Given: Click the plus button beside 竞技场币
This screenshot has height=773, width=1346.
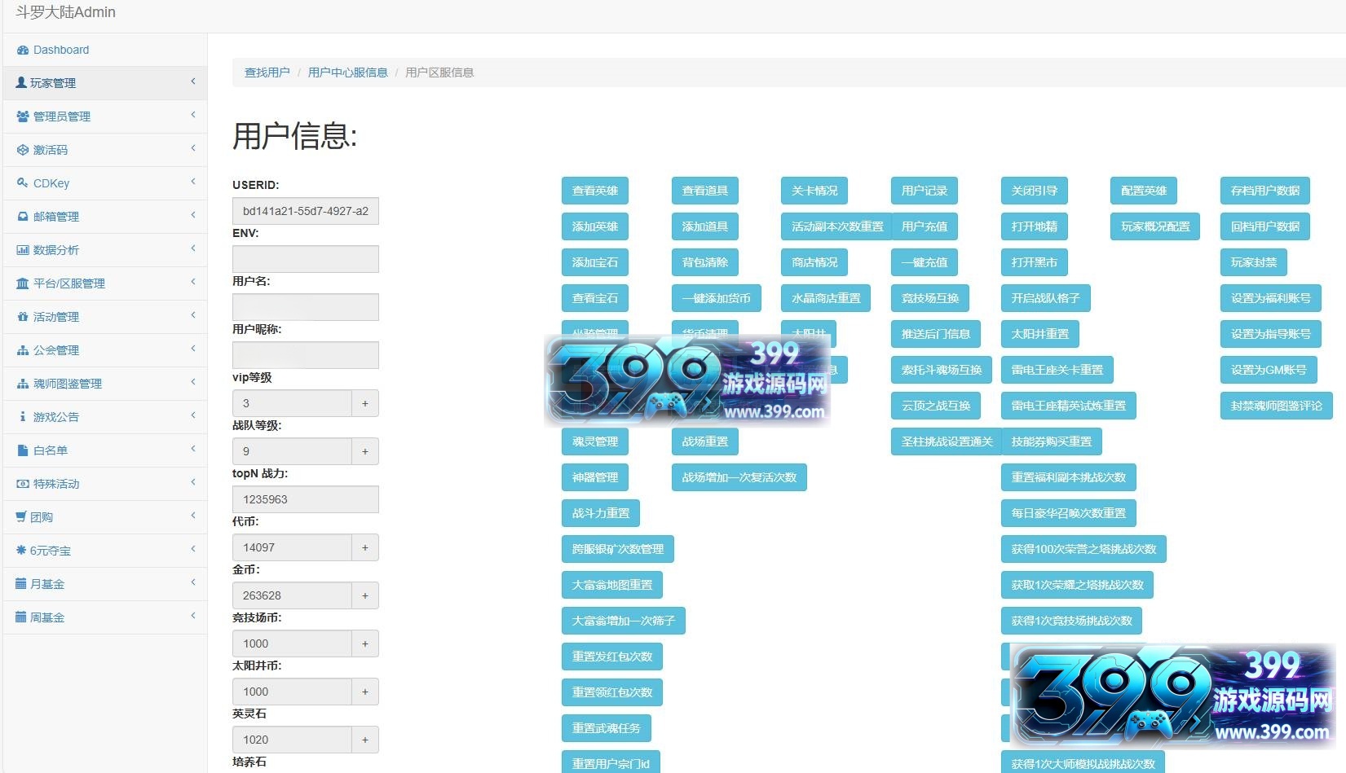Looking at the screenshot, I should [x=365, y=643].
